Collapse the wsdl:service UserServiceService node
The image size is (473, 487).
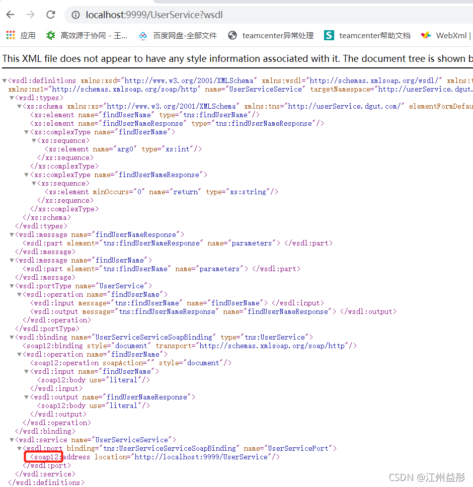[x=11, y=439]
